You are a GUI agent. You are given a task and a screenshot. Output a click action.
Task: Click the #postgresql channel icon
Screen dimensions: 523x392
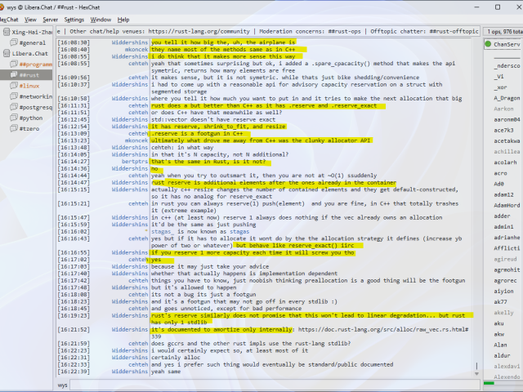pos(14,106)
